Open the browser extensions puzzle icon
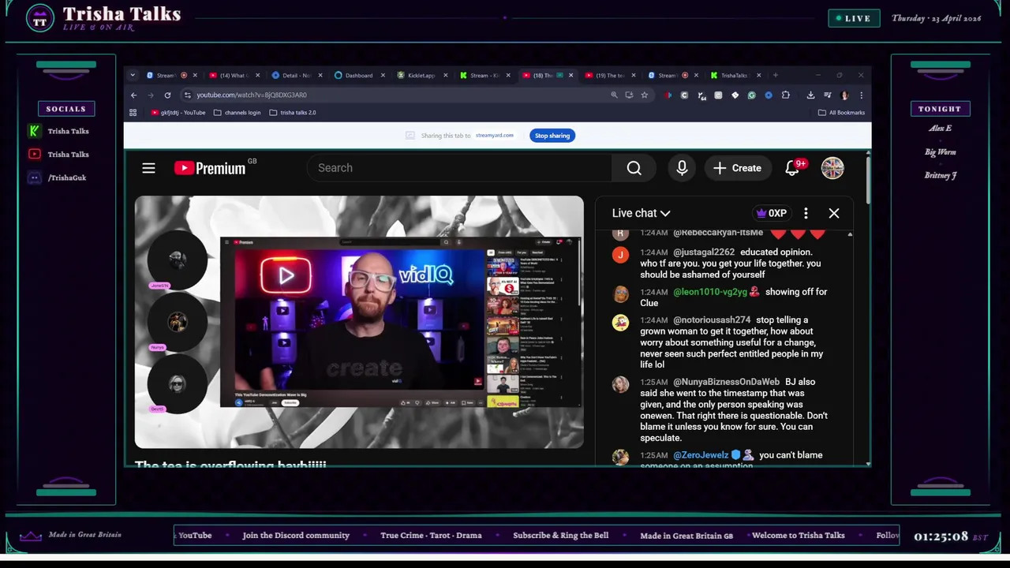 pos(785,95)
